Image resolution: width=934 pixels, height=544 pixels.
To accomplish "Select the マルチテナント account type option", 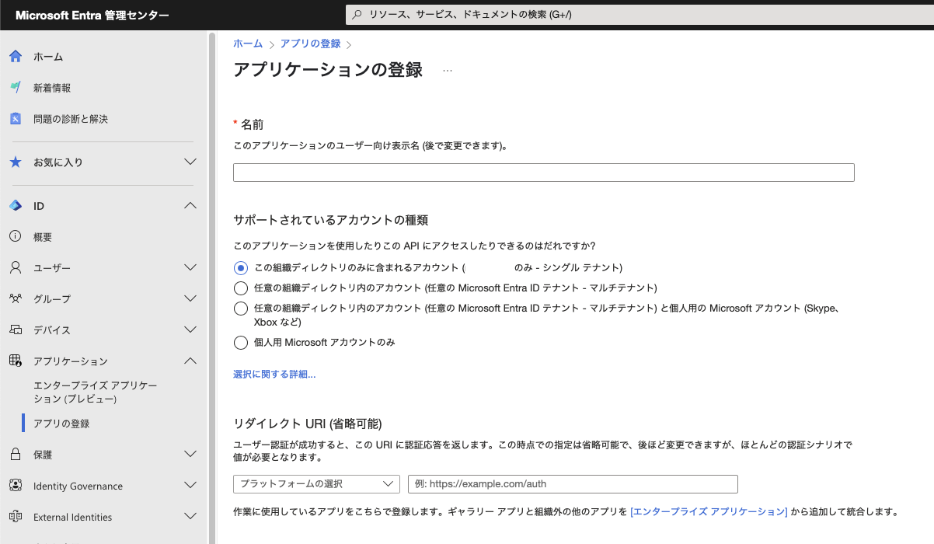I will (x=240, y=288).
